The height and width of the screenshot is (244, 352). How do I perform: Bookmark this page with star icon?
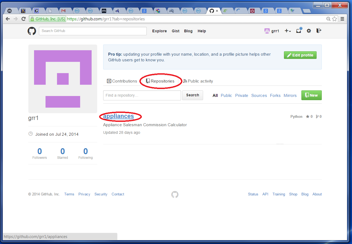pyautogui.click(x=334, y=19)
